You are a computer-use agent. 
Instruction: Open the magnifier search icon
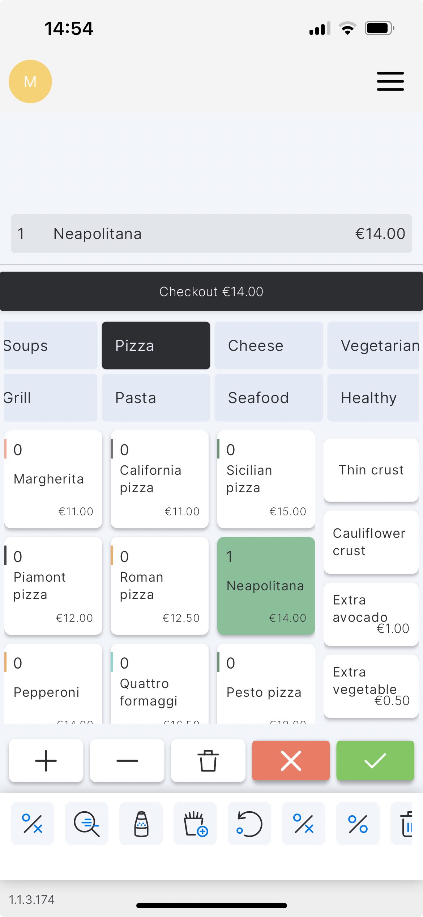pyautogui.click(x=87, y=824)
